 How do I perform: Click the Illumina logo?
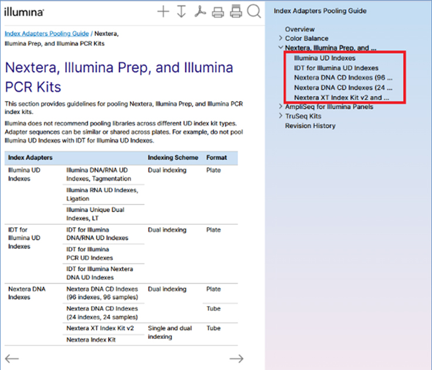pyautogui.click(x=23, y=12)
